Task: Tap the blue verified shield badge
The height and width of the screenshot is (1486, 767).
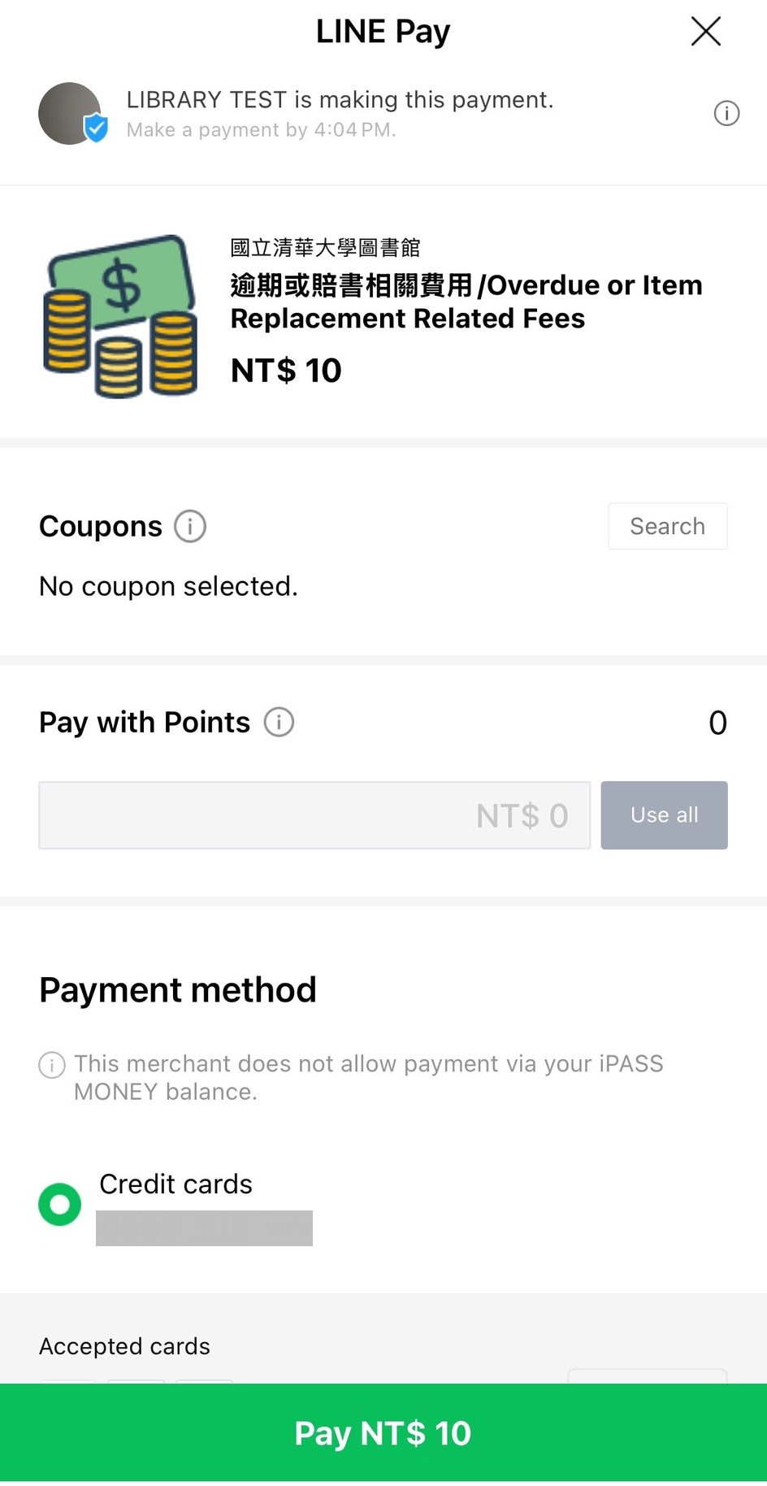Action: click(96, 128)
